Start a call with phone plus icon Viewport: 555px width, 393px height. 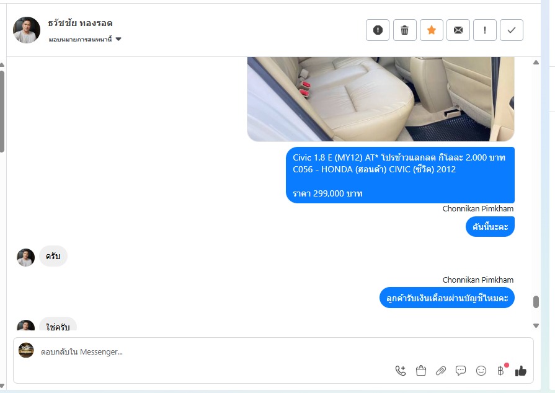401,371
